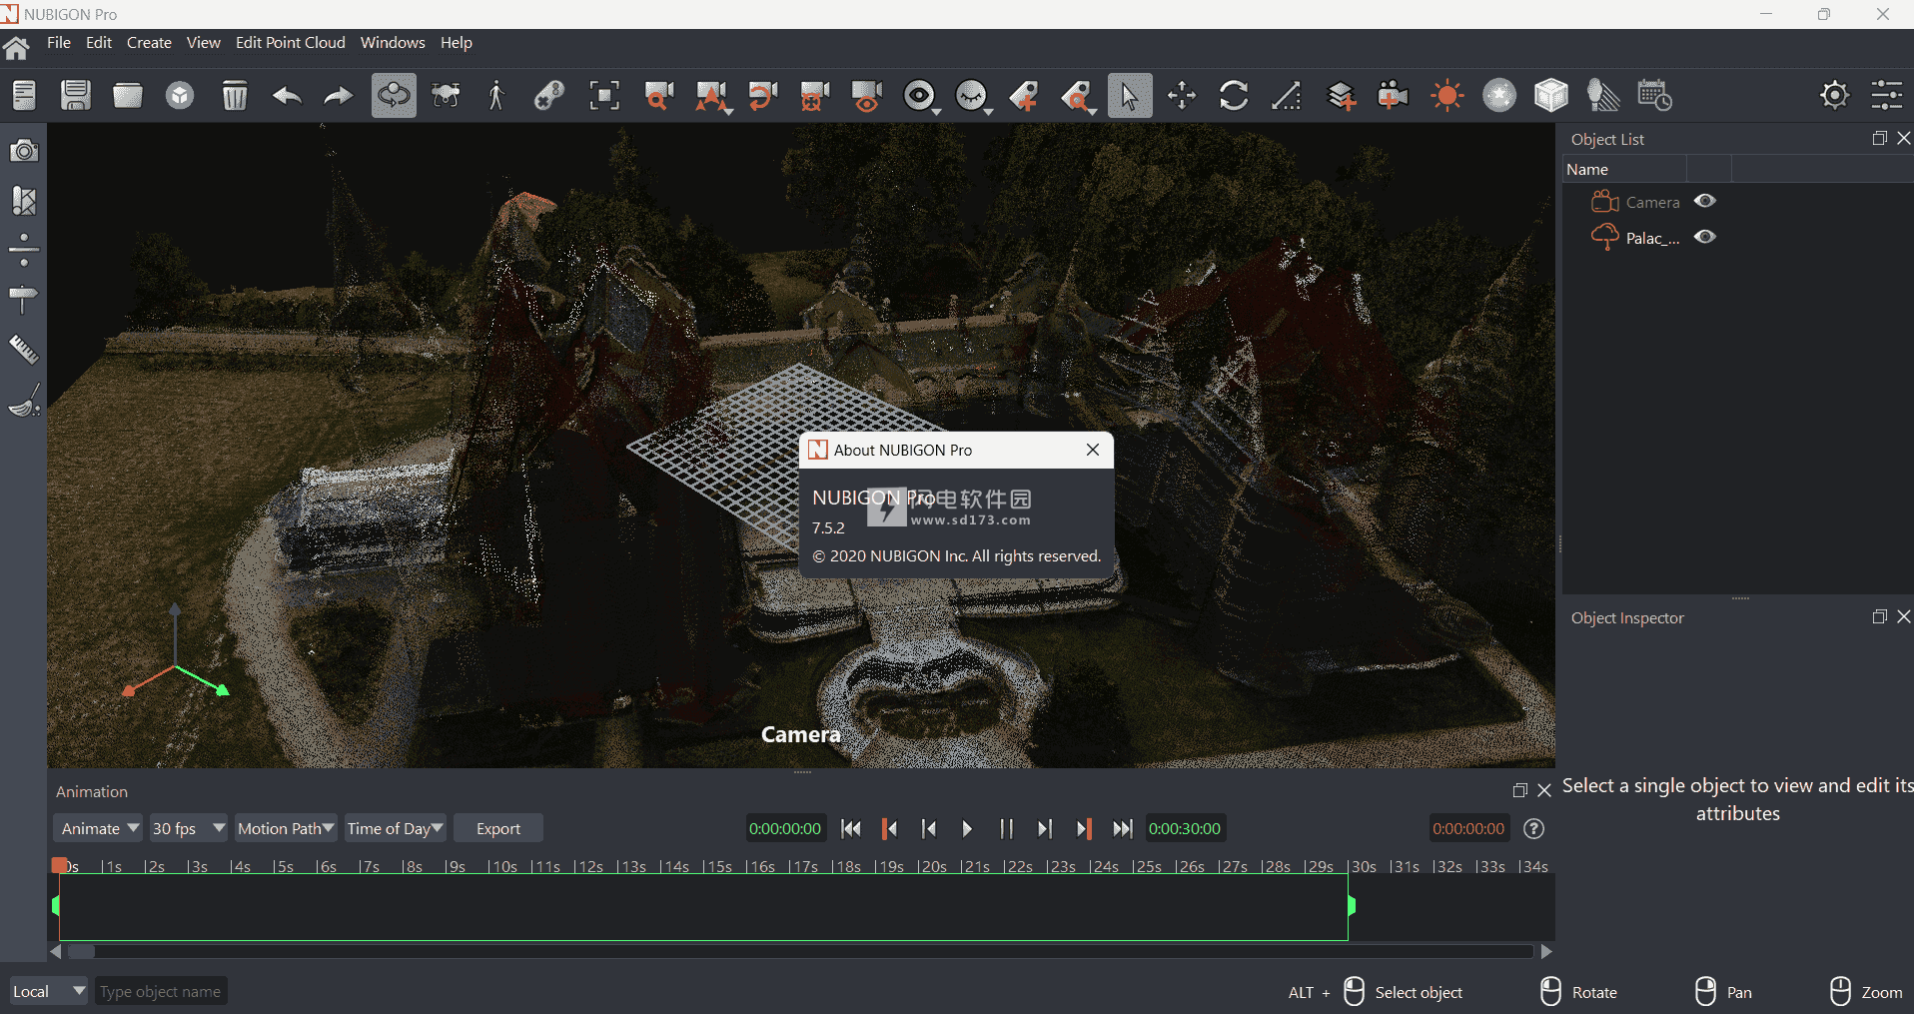The image size is (1914, 1014).
Task: Click the animation help question mark
Action: 1534,828
